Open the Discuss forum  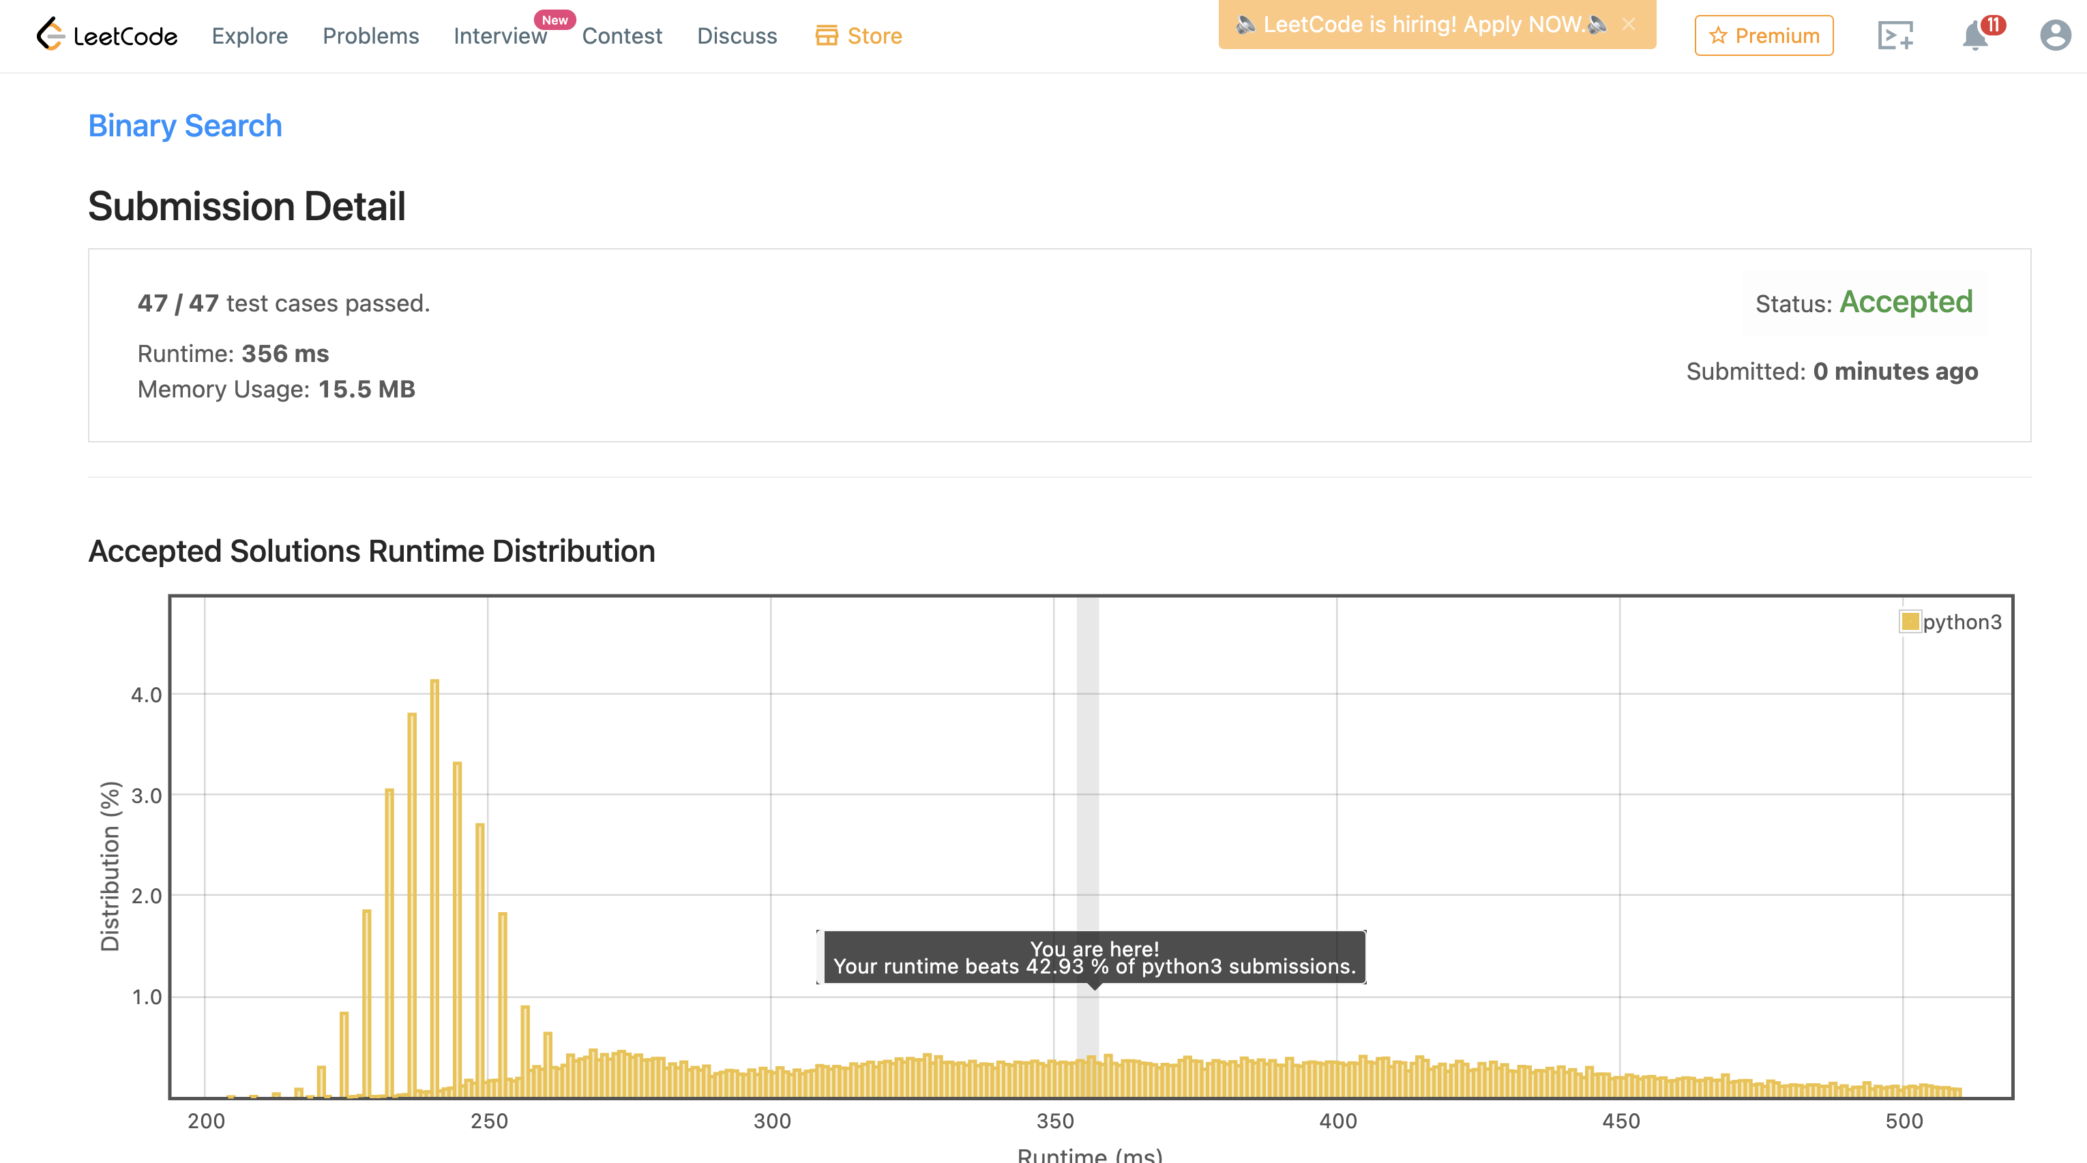tap(737, 35)
